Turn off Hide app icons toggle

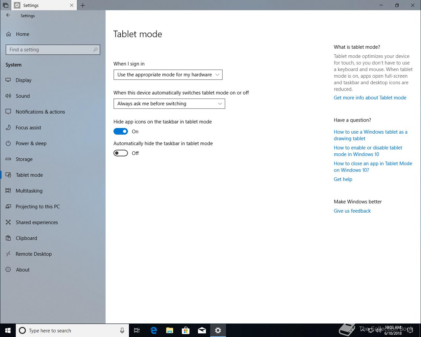pos(121,132)
